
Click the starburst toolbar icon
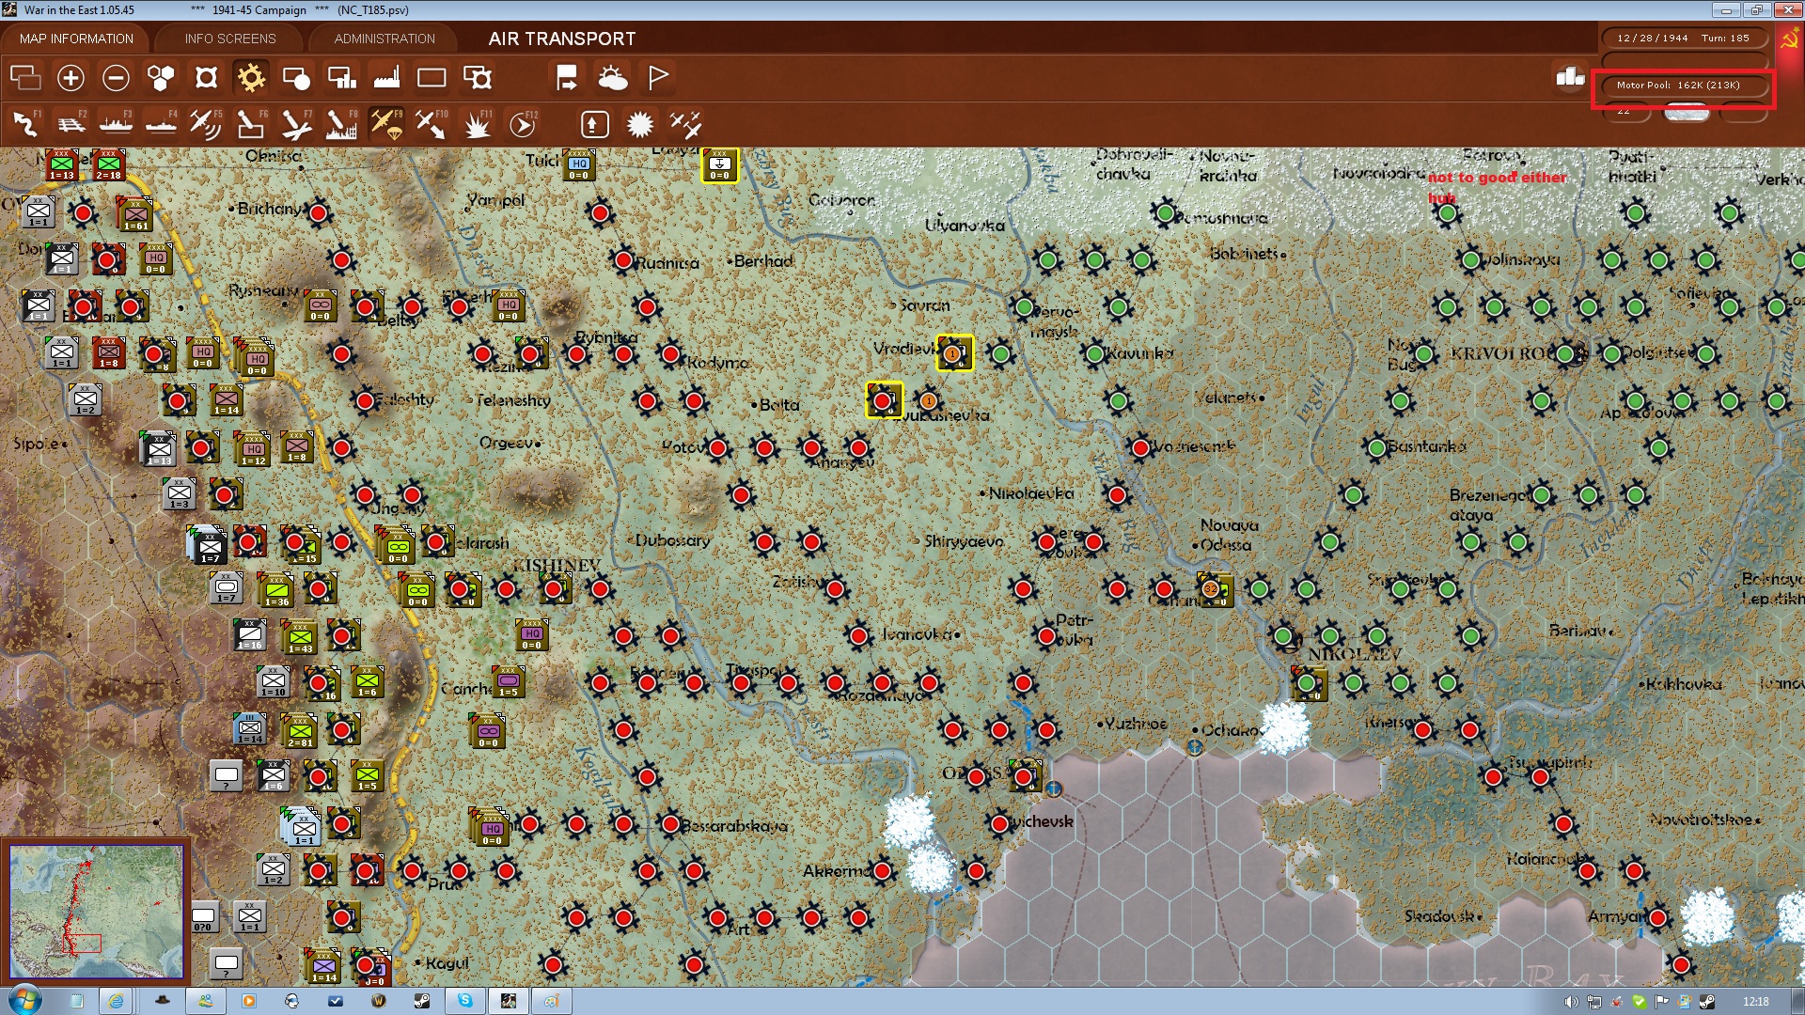coord(640,124)
